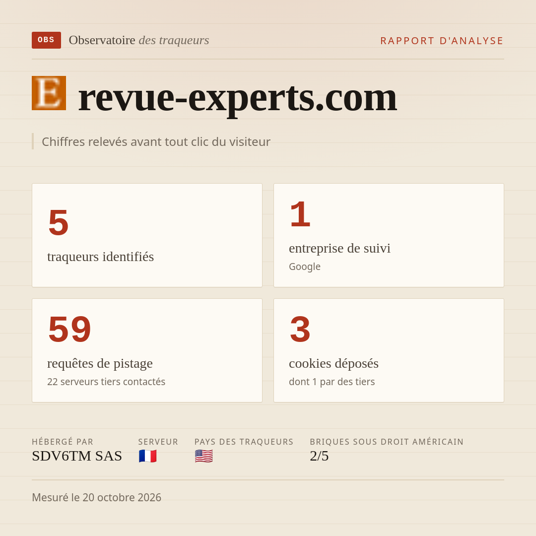Click the subtitle Chiffres relevés avant tout clic
This screenshot has width=536, height=536.
point(156,141)
